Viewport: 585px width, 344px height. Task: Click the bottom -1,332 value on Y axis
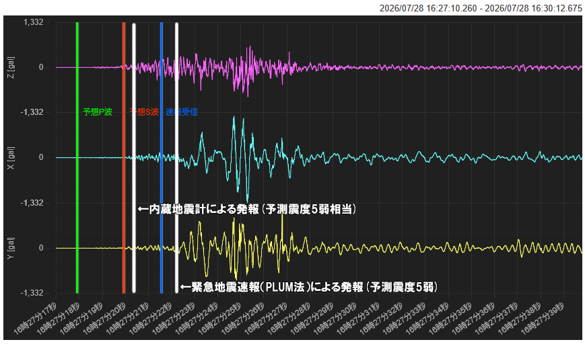(32, 293)
